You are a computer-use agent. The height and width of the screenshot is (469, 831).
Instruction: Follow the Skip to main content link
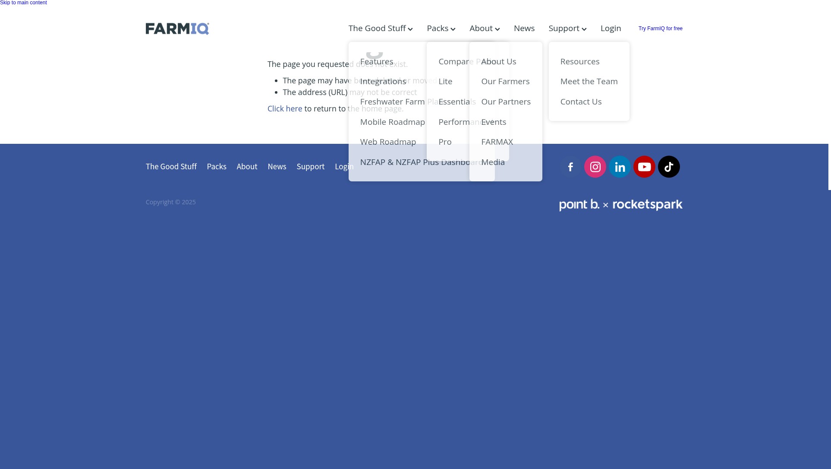(x=23, y=3)
